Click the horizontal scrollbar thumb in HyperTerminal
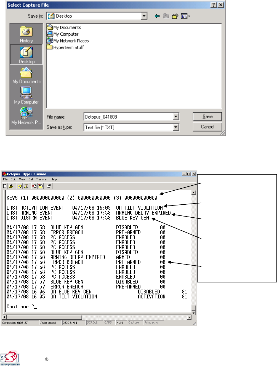This screenshot has height=366, width=277. [x=44, y=317]
